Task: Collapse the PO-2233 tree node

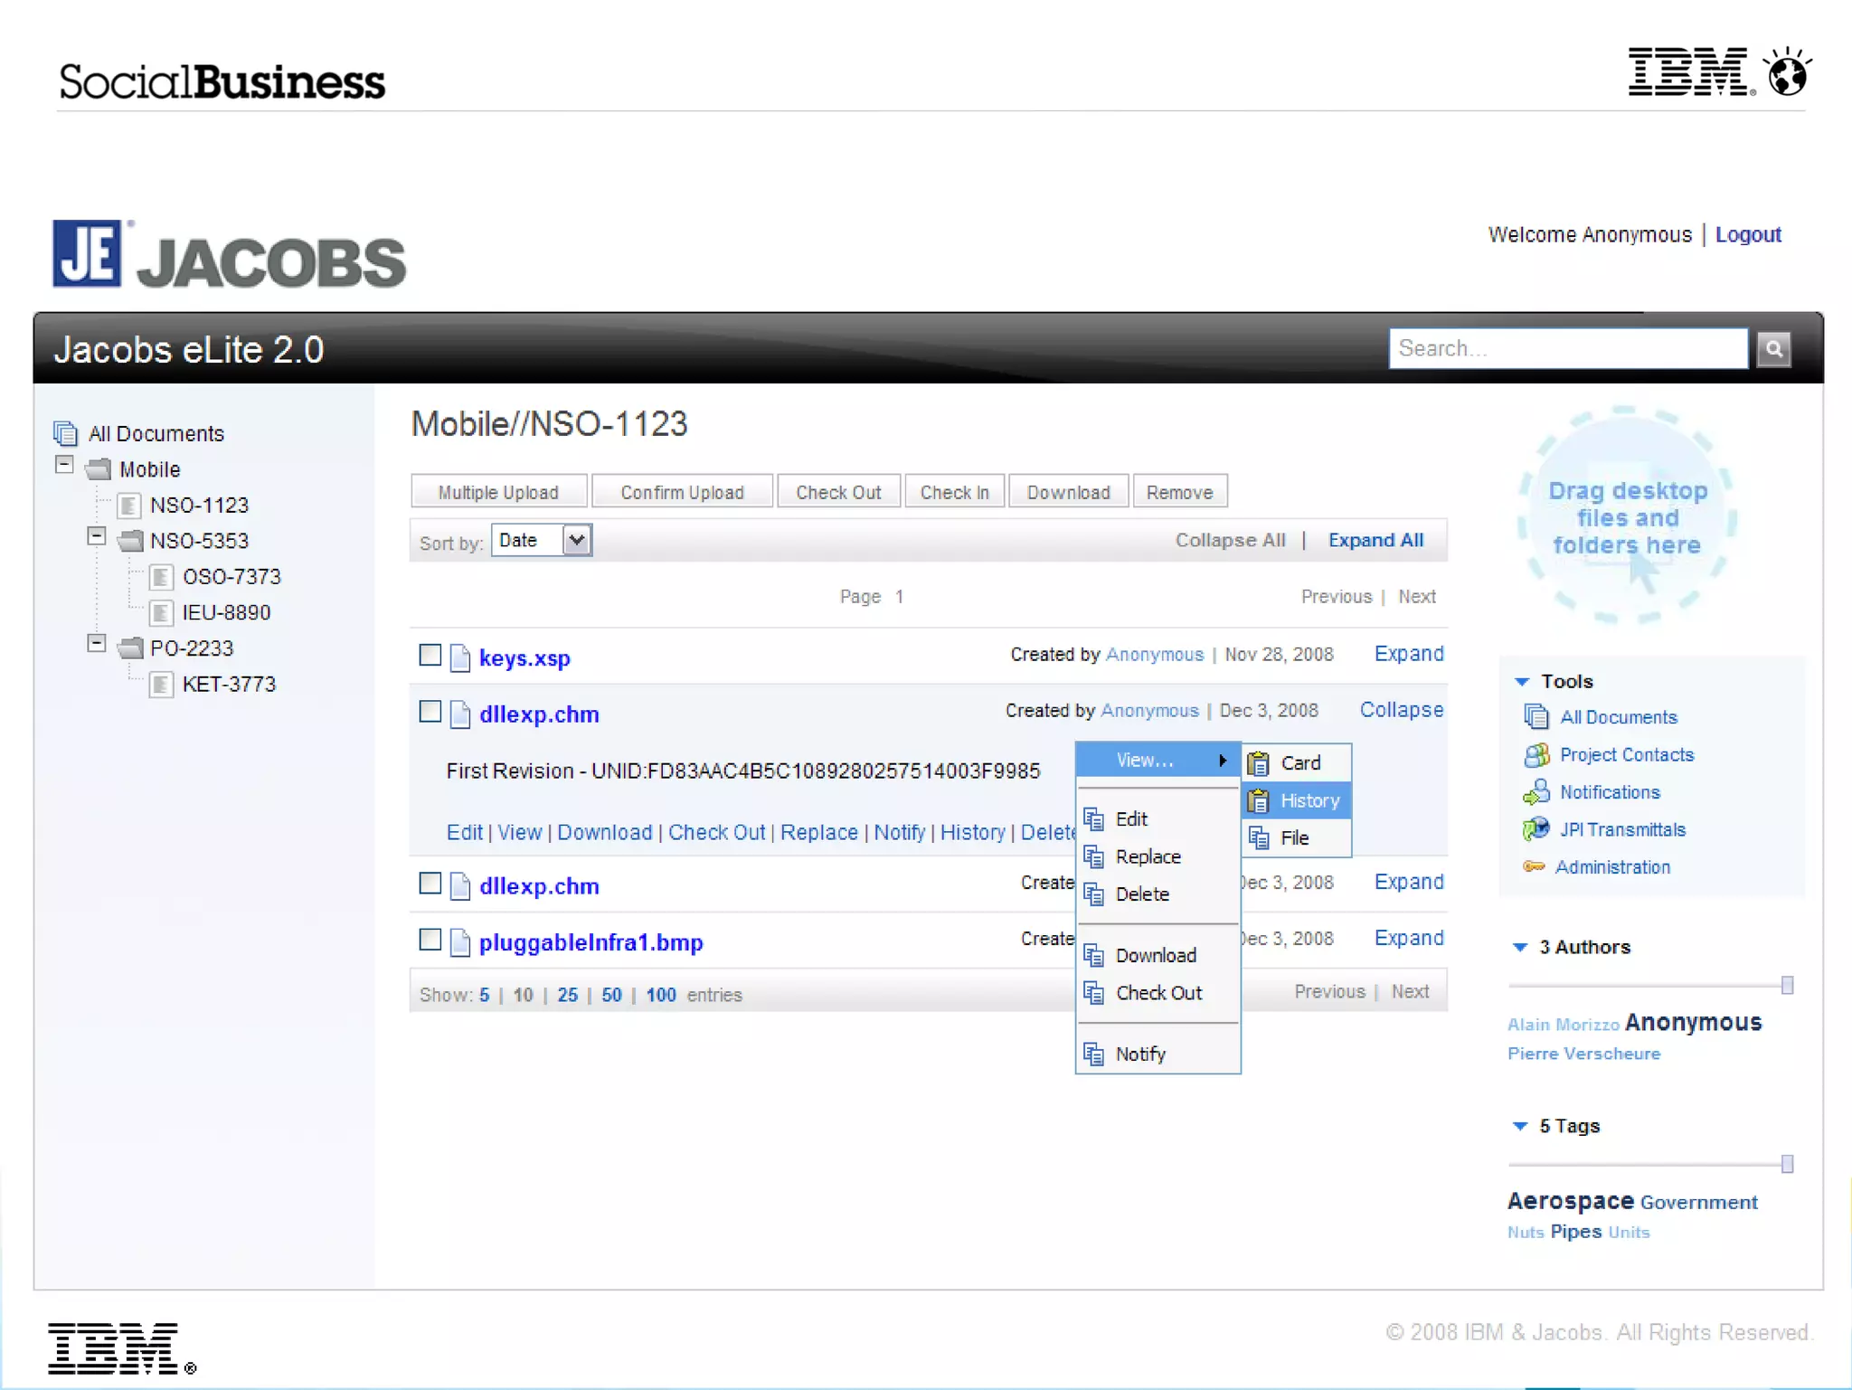Action: point(97,643)
